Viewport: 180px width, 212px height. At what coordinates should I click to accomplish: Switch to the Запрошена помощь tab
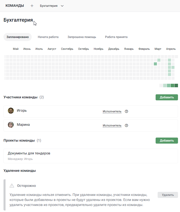(82, 37)
